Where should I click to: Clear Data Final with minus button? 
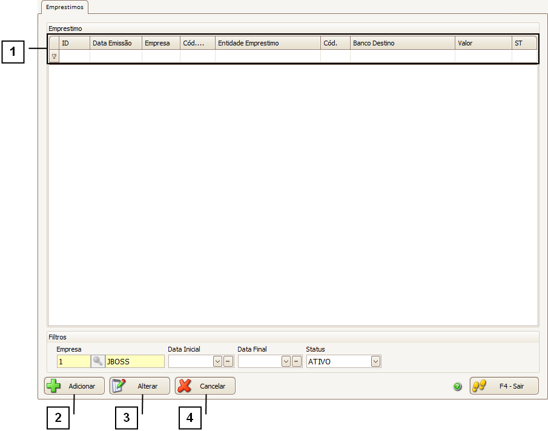pos(296,361)
